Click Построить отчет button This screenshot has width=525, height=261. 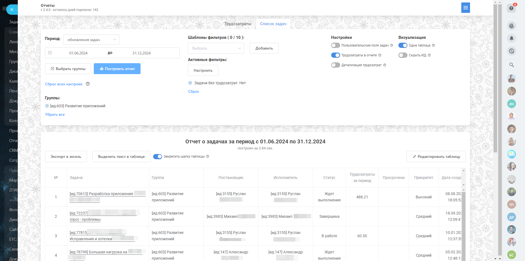click(x=117, y=69)
